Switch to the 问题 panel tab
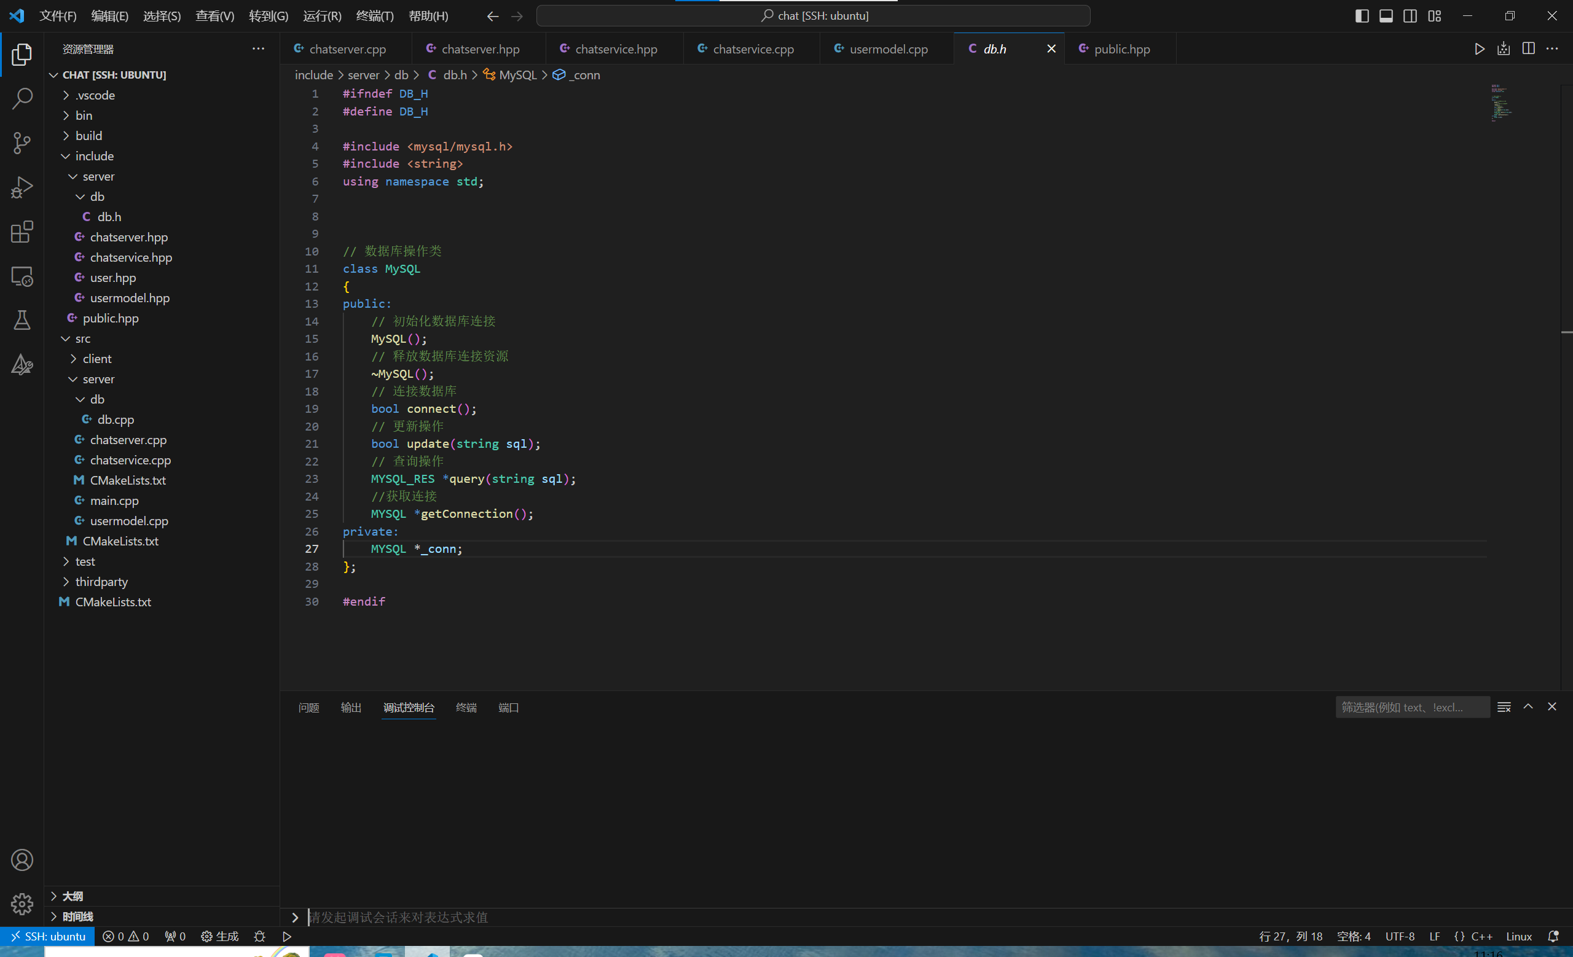 (309, 707)
